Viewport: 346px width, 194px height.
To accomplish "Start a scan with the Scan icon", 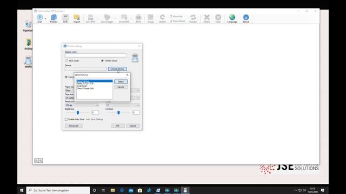I will [39, 18].
